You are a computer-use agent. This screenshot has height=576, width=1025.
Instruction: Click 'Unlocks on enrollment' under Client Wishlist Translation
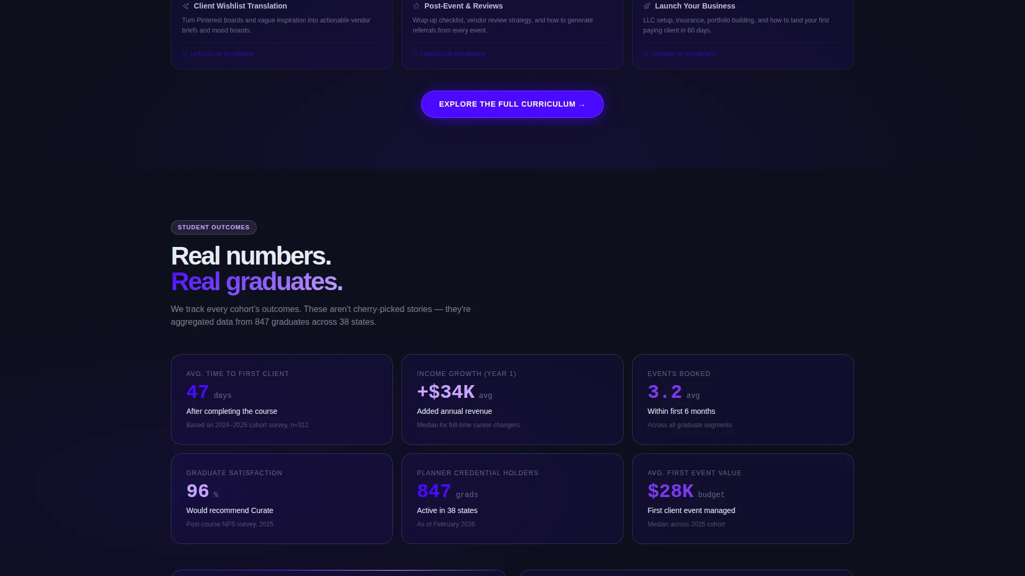tap(222, 54)
